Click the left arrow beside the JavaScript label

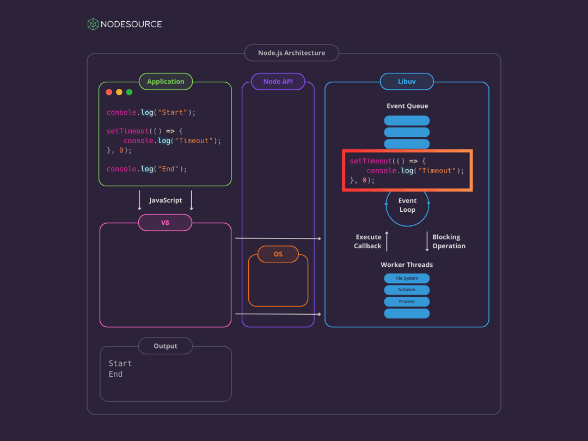click(139, 200)
